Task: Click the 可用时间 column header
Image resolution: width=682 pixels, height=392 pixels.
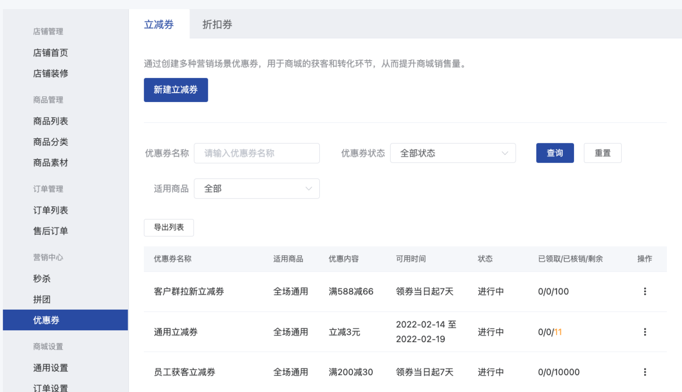Action: (411, 259)
